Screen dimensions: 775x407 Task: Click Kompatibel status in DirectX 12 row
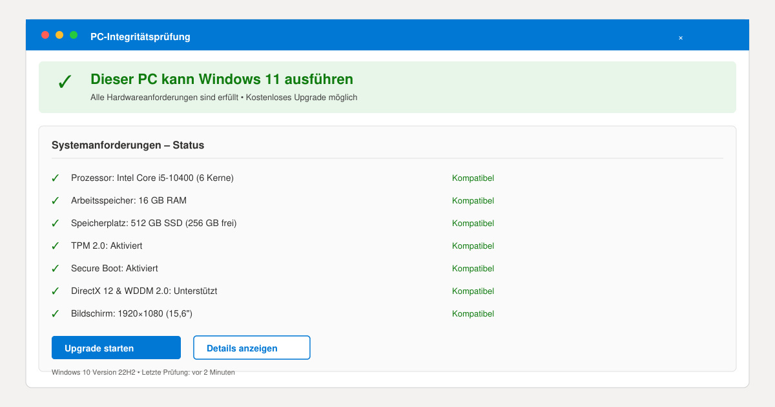pyautogui.click(x=473, y=291)
